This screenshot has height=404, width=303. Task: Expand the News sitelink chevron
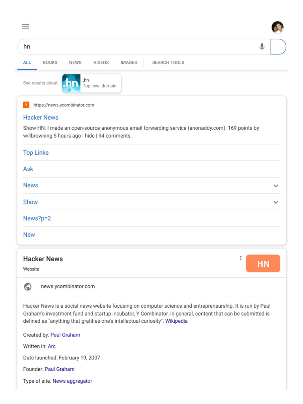coord(276,186)
